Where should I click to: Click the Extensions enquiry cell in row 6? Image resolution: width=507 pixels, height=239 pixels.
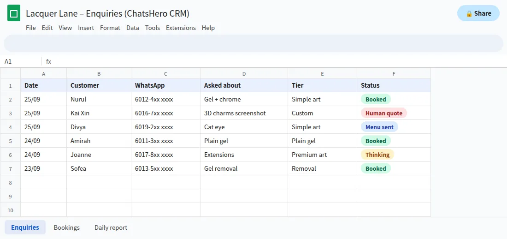pyautogui.click(x=244, y=155)
